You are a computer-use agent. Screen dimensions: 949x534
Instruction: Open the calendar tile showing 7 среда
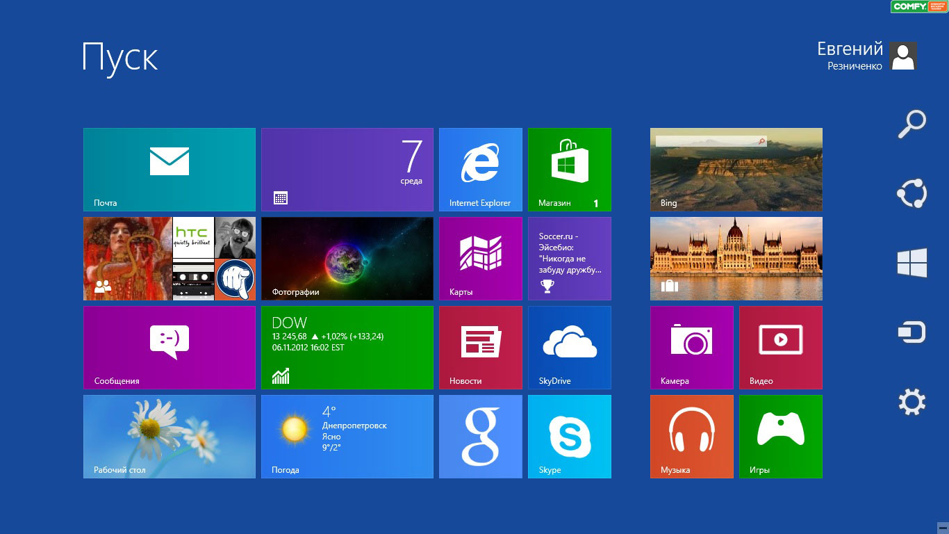pyautogui.click(x=347, y=170)
